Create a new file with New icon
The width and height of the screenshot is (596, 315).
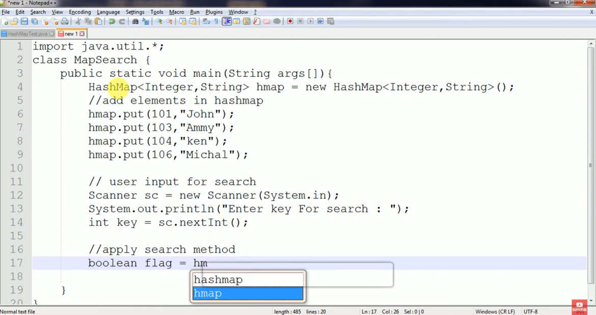click(x=5, y=21)
